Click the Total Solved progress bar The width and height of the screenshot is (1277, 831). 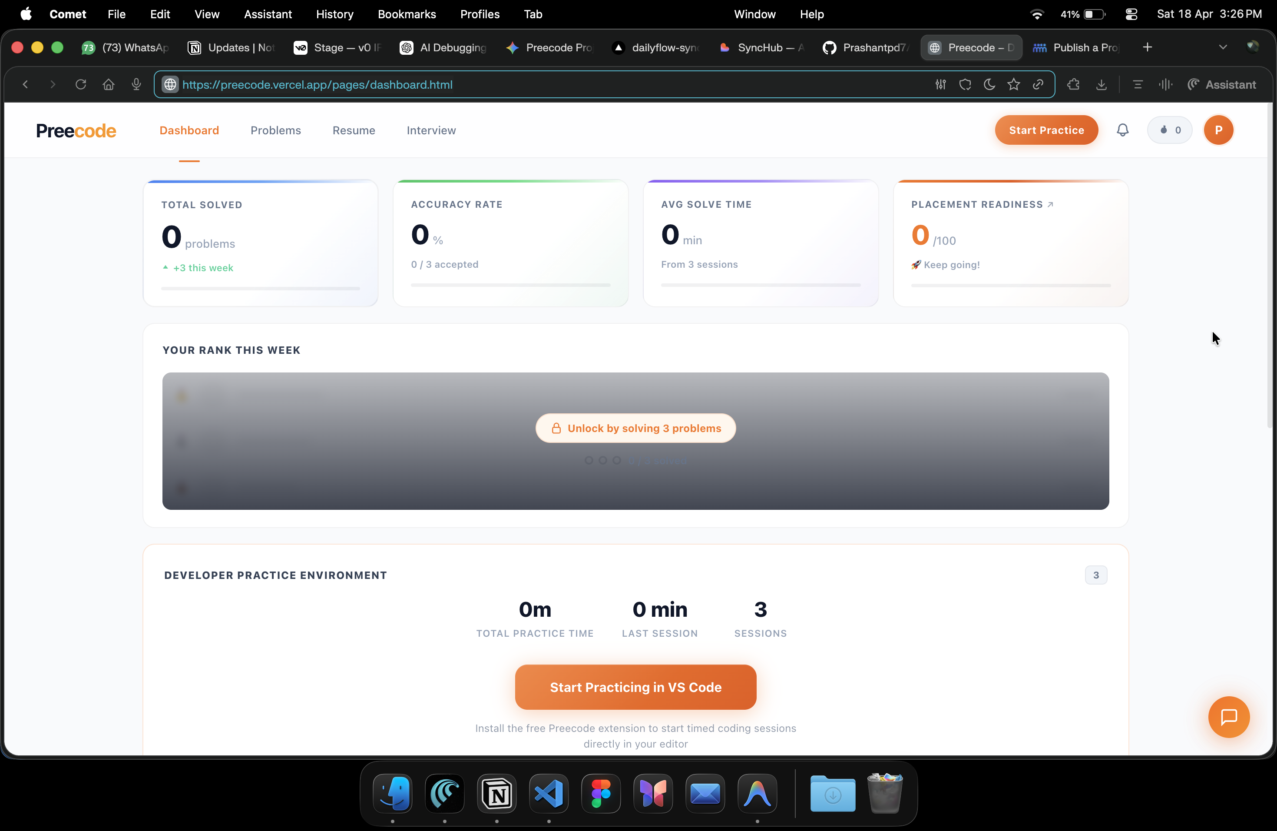260,288
